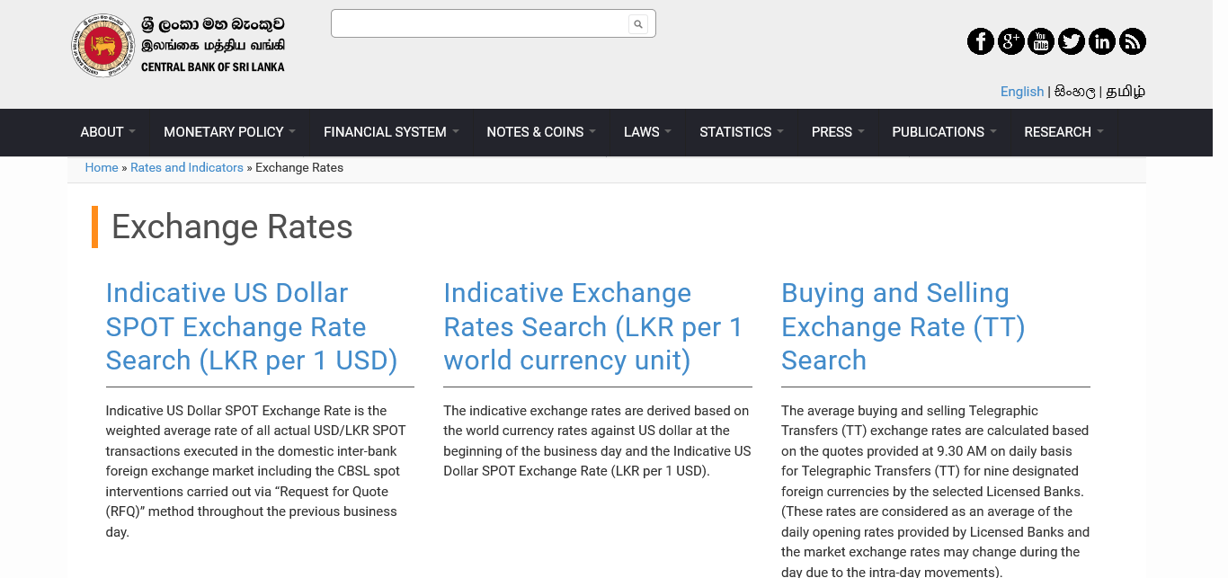Click the Central Bank of Sri Lanka logo
Viewport: 1228px width, 578px height.
coord(178,45)
